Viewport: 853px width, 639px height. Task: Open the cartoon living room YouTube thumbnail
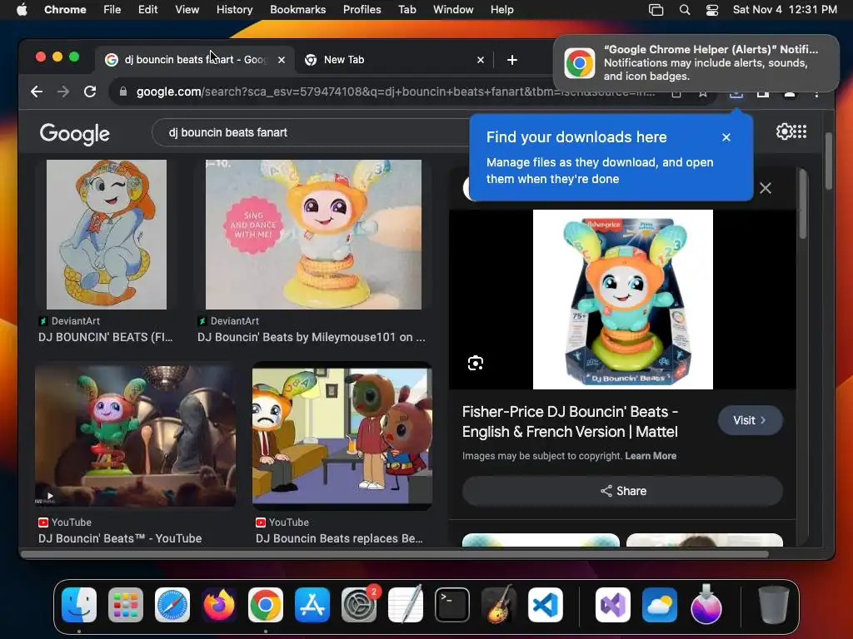click(342, 438)
